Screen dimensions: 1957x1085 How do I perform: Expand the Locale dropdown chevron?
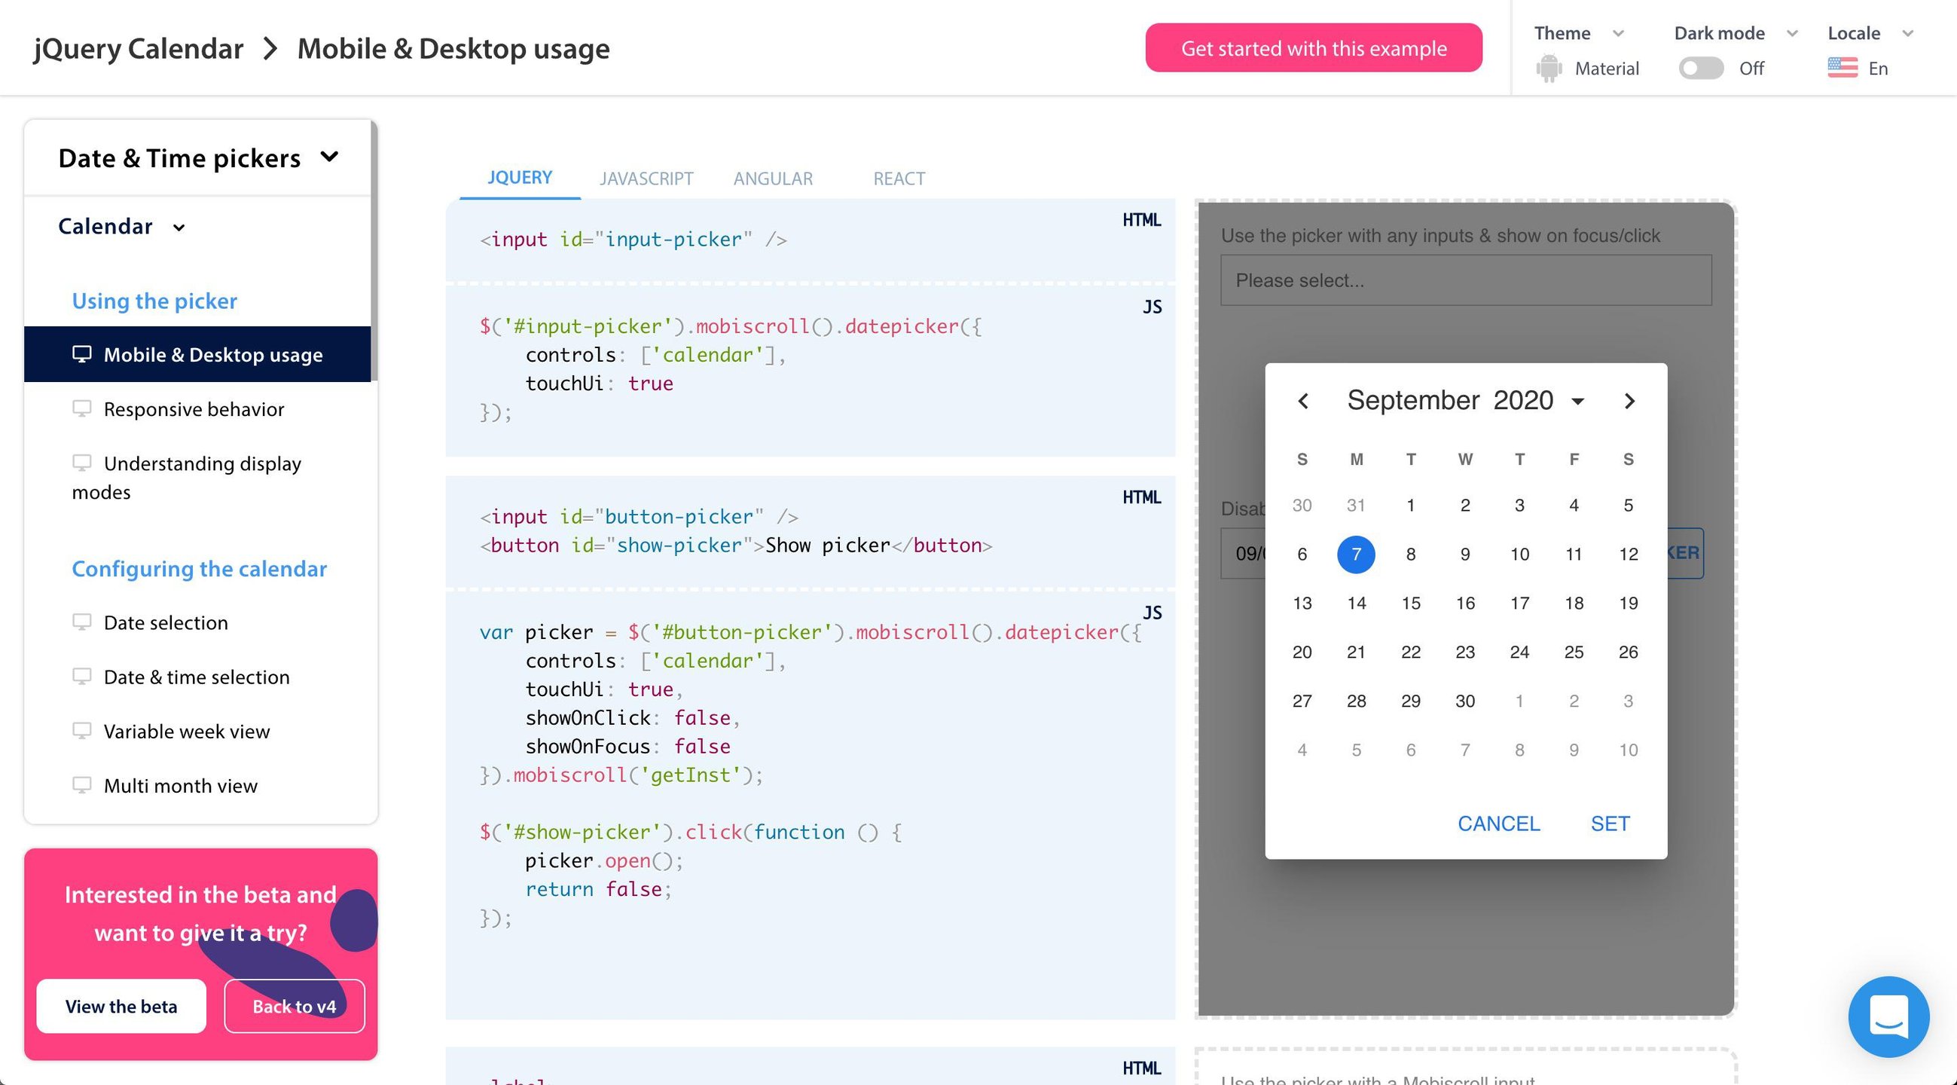(1907, 33)
